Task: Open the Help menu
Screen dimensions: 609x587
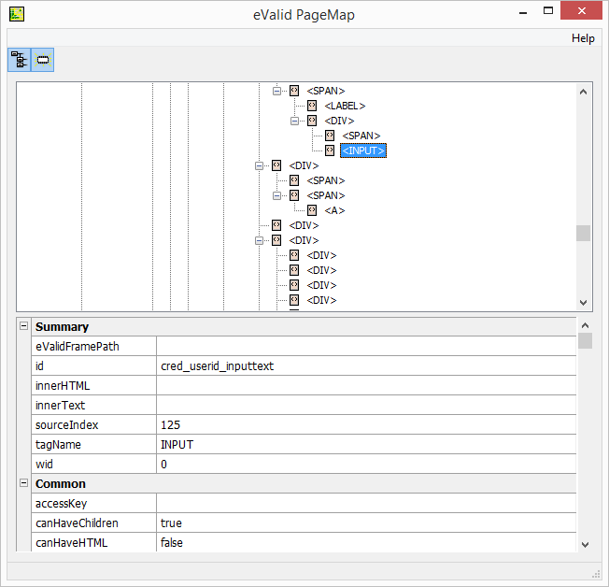Action: [x=583, y=38]
